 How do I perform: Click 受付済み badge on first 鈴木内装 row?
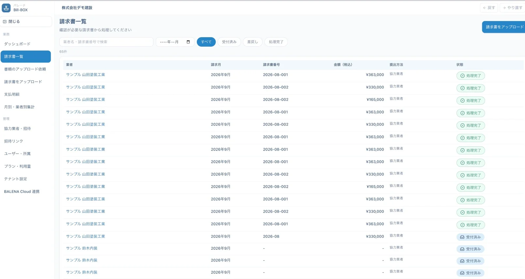coord(470,249)
